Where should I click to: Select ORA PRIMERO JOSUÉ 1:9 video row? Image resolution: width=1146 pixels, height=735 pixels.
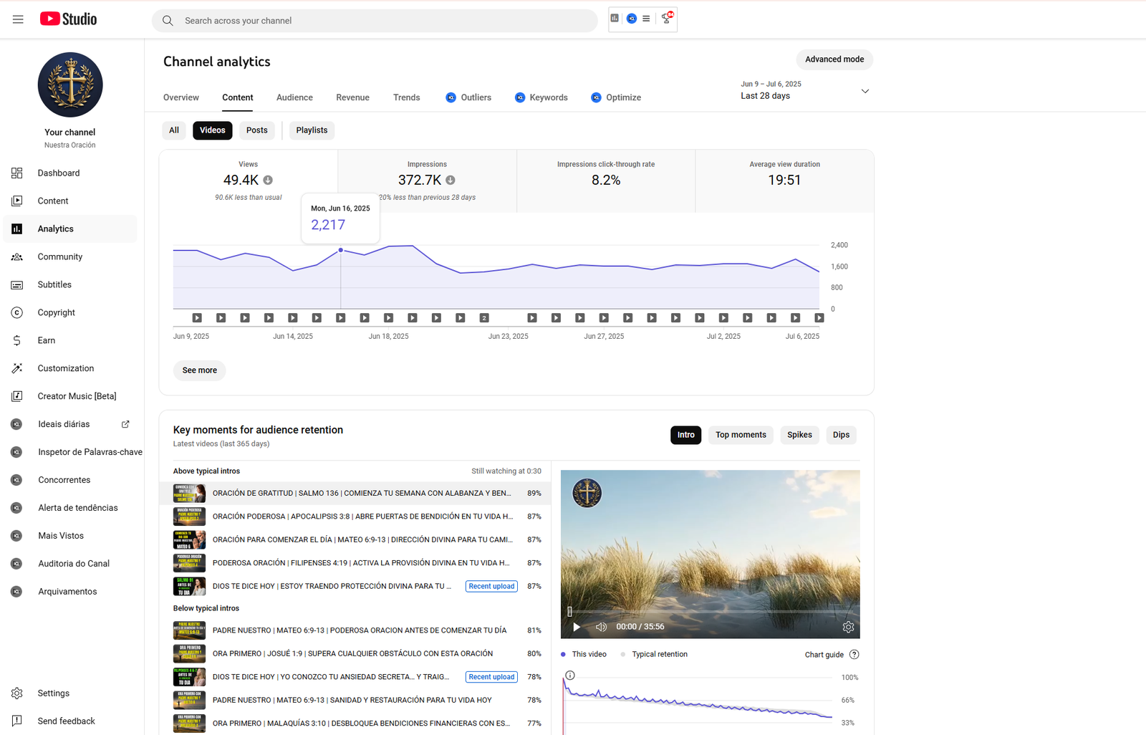coord(355,653)
